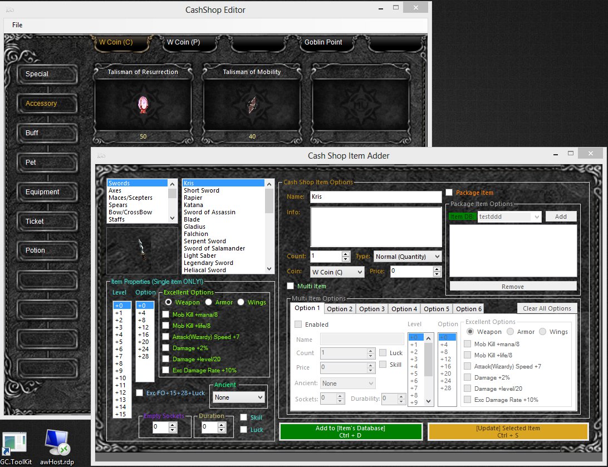
Task: Click Add button in Package Item Options
Action: coord(561,217)
